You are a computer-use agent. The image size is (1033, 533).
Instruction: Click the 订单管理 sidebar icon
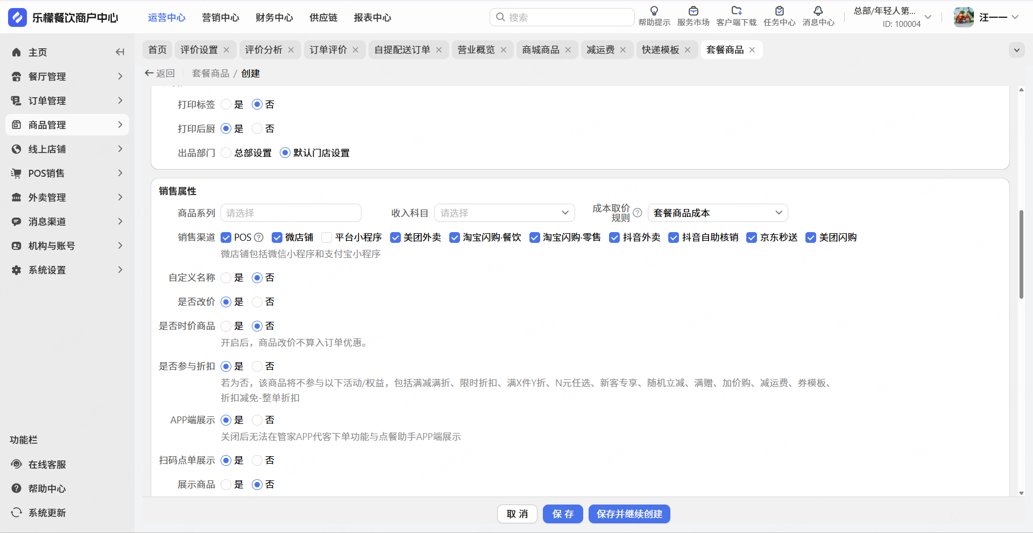[x=17, y=100]
